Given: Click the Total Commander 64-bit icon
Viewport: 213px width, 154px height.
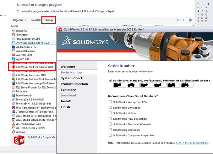Looking at the screenshot, I should [x=13, y=108].
